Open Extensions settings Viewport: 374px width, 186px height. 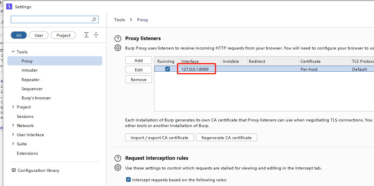[28, 153]
